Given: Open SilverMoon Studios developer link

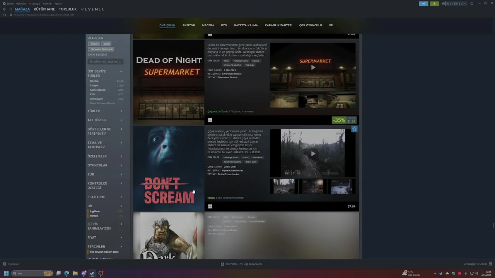Looking at the screenshot, I should click(232, 74).
